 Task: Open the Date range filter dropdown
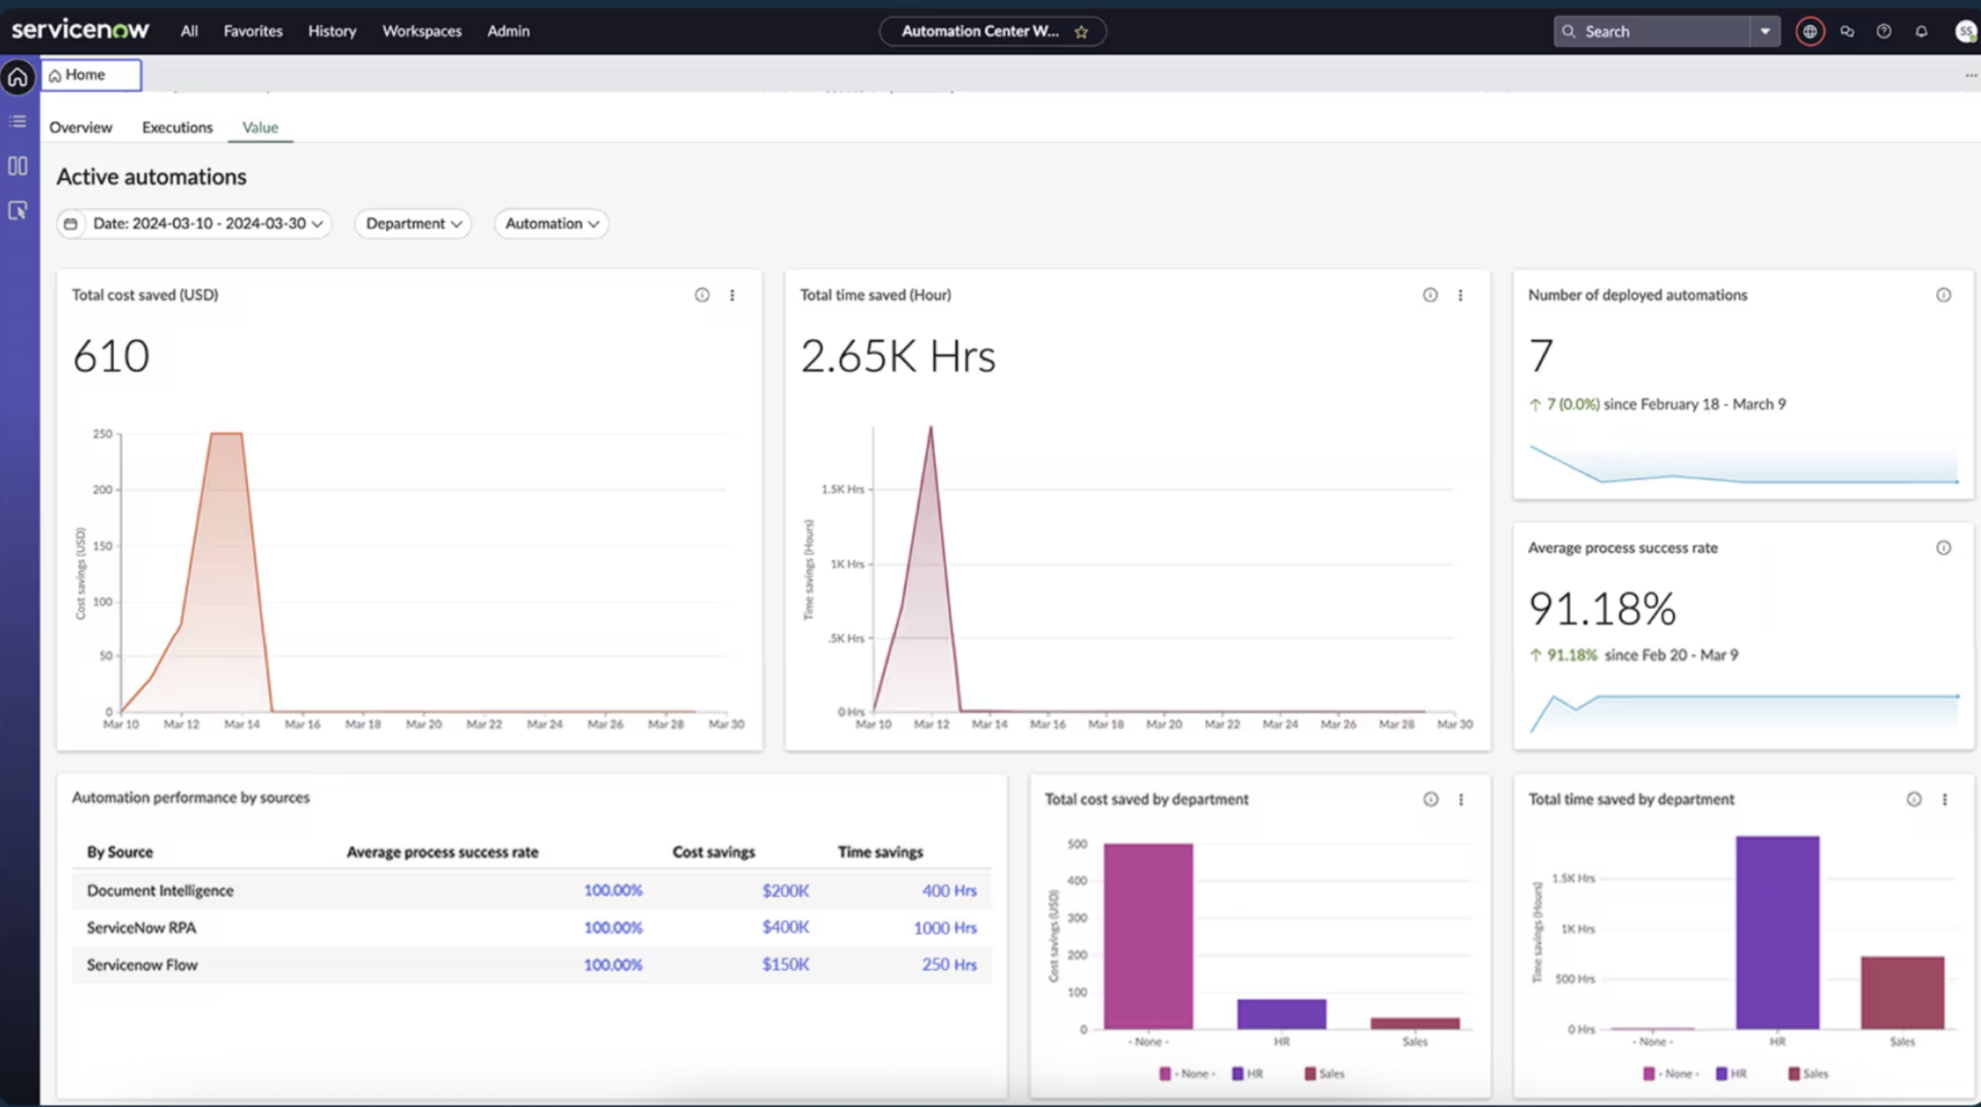coord(194,224)
